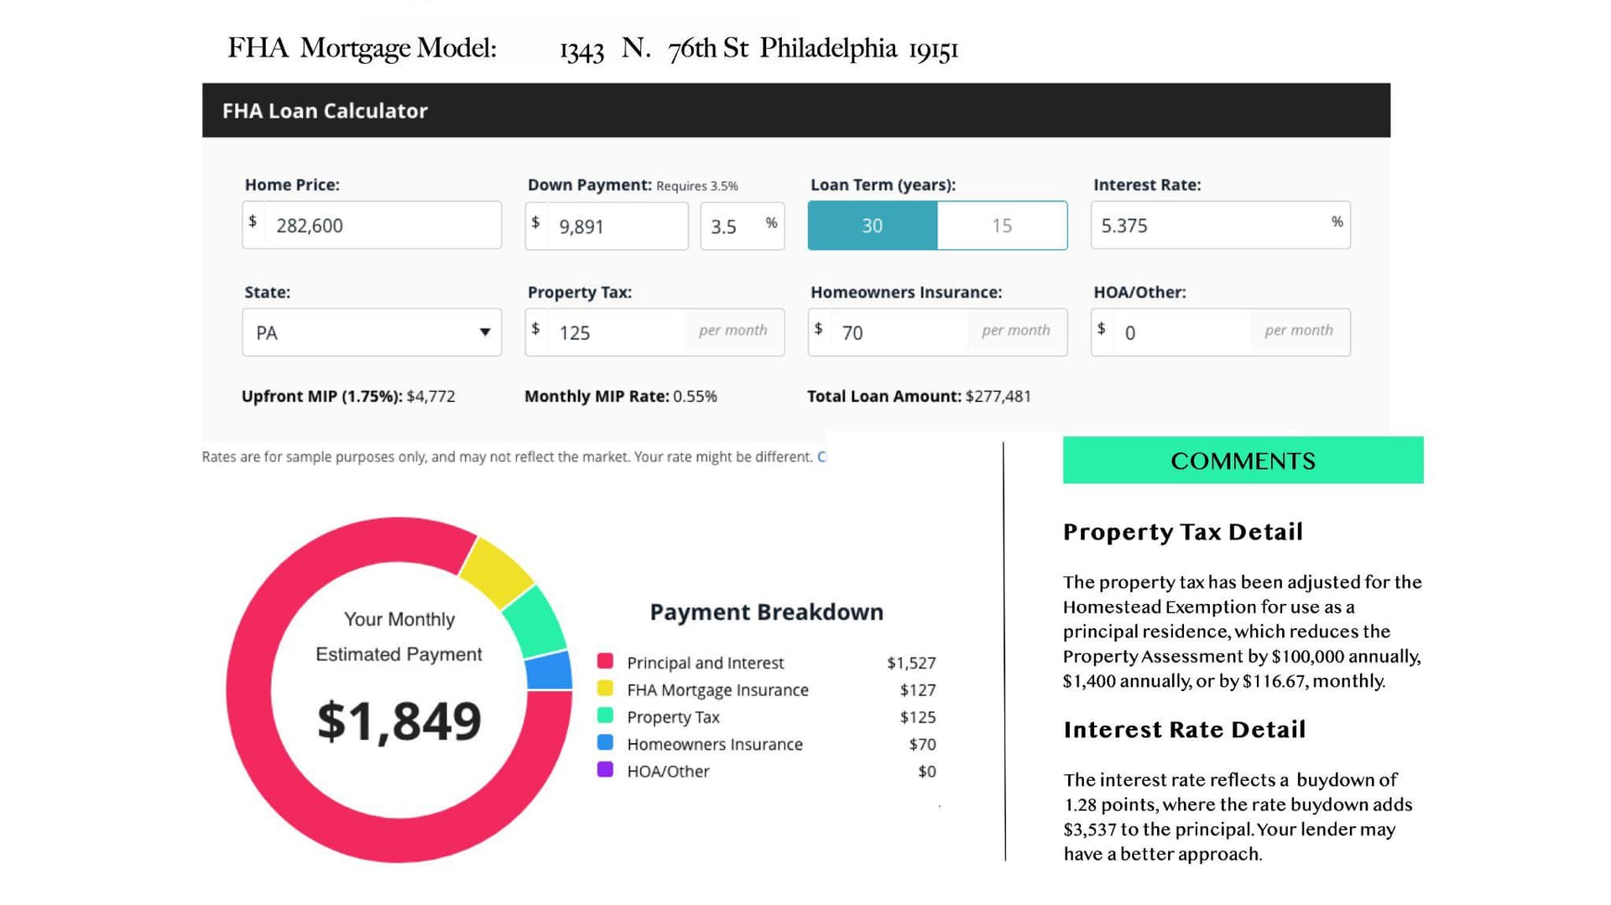This screenshot has width=1611, height=905.
Task: Select the 15 year loan term
Action: click(x=1002, y=226)
